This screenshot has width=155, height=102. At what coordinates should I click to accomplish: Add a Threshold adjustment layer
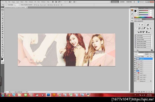point(144,32)
